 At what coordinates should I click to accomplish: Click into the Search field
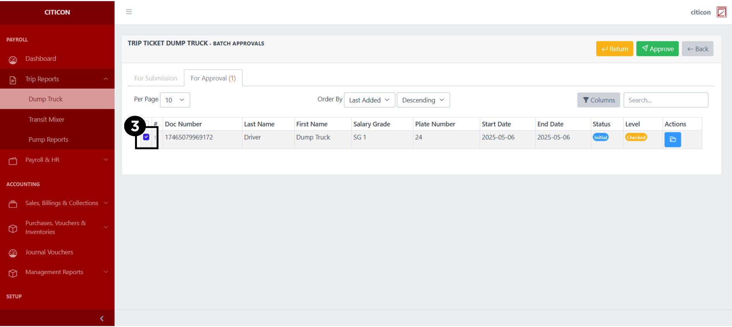click(665, 100)
